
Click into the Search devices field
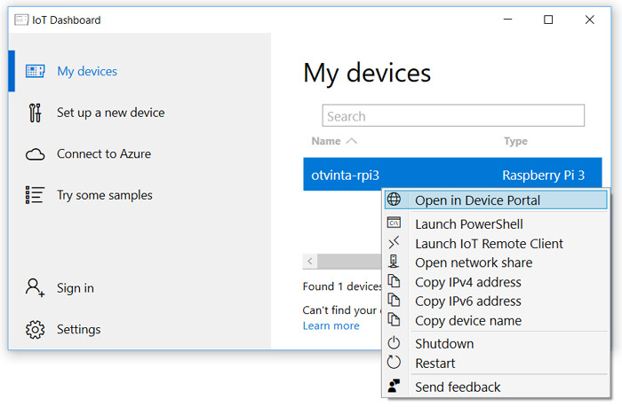pos(453,115)
